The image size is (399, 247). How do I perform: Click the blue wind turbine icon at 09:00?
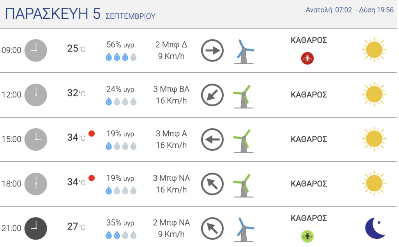click(x=244, y=52)
